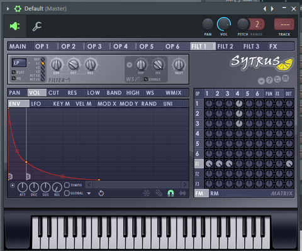302x251 pixels.
Task: Click envelope scroll left arrow
Action: tap(89, 185)
